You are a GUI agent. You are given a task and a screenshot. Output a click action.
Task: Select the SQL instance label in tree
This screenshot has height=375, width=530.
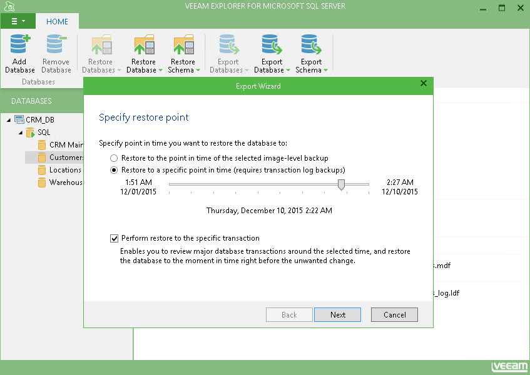(44, 132)
